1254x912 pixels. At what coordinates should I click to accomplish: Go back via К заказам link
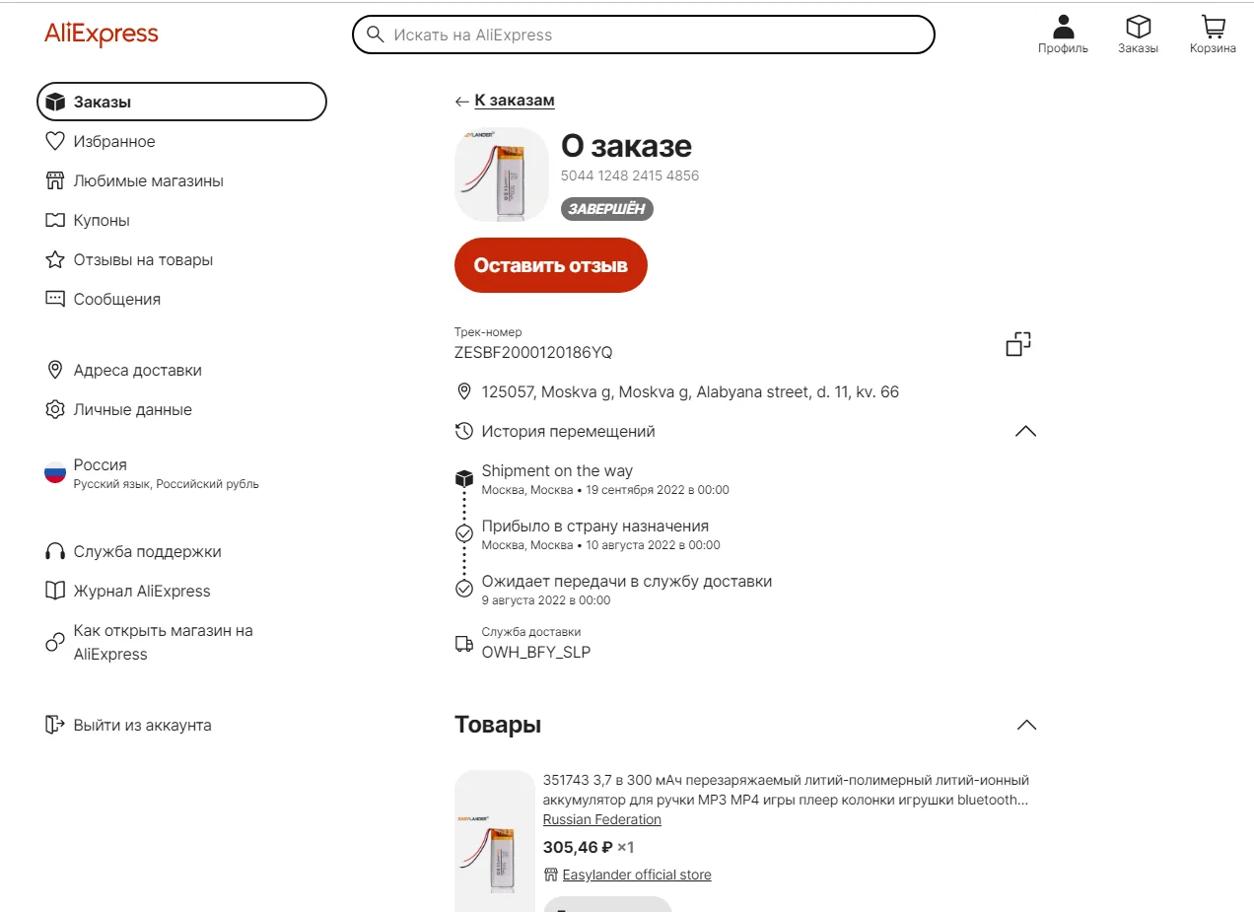[x=505, y=101]
